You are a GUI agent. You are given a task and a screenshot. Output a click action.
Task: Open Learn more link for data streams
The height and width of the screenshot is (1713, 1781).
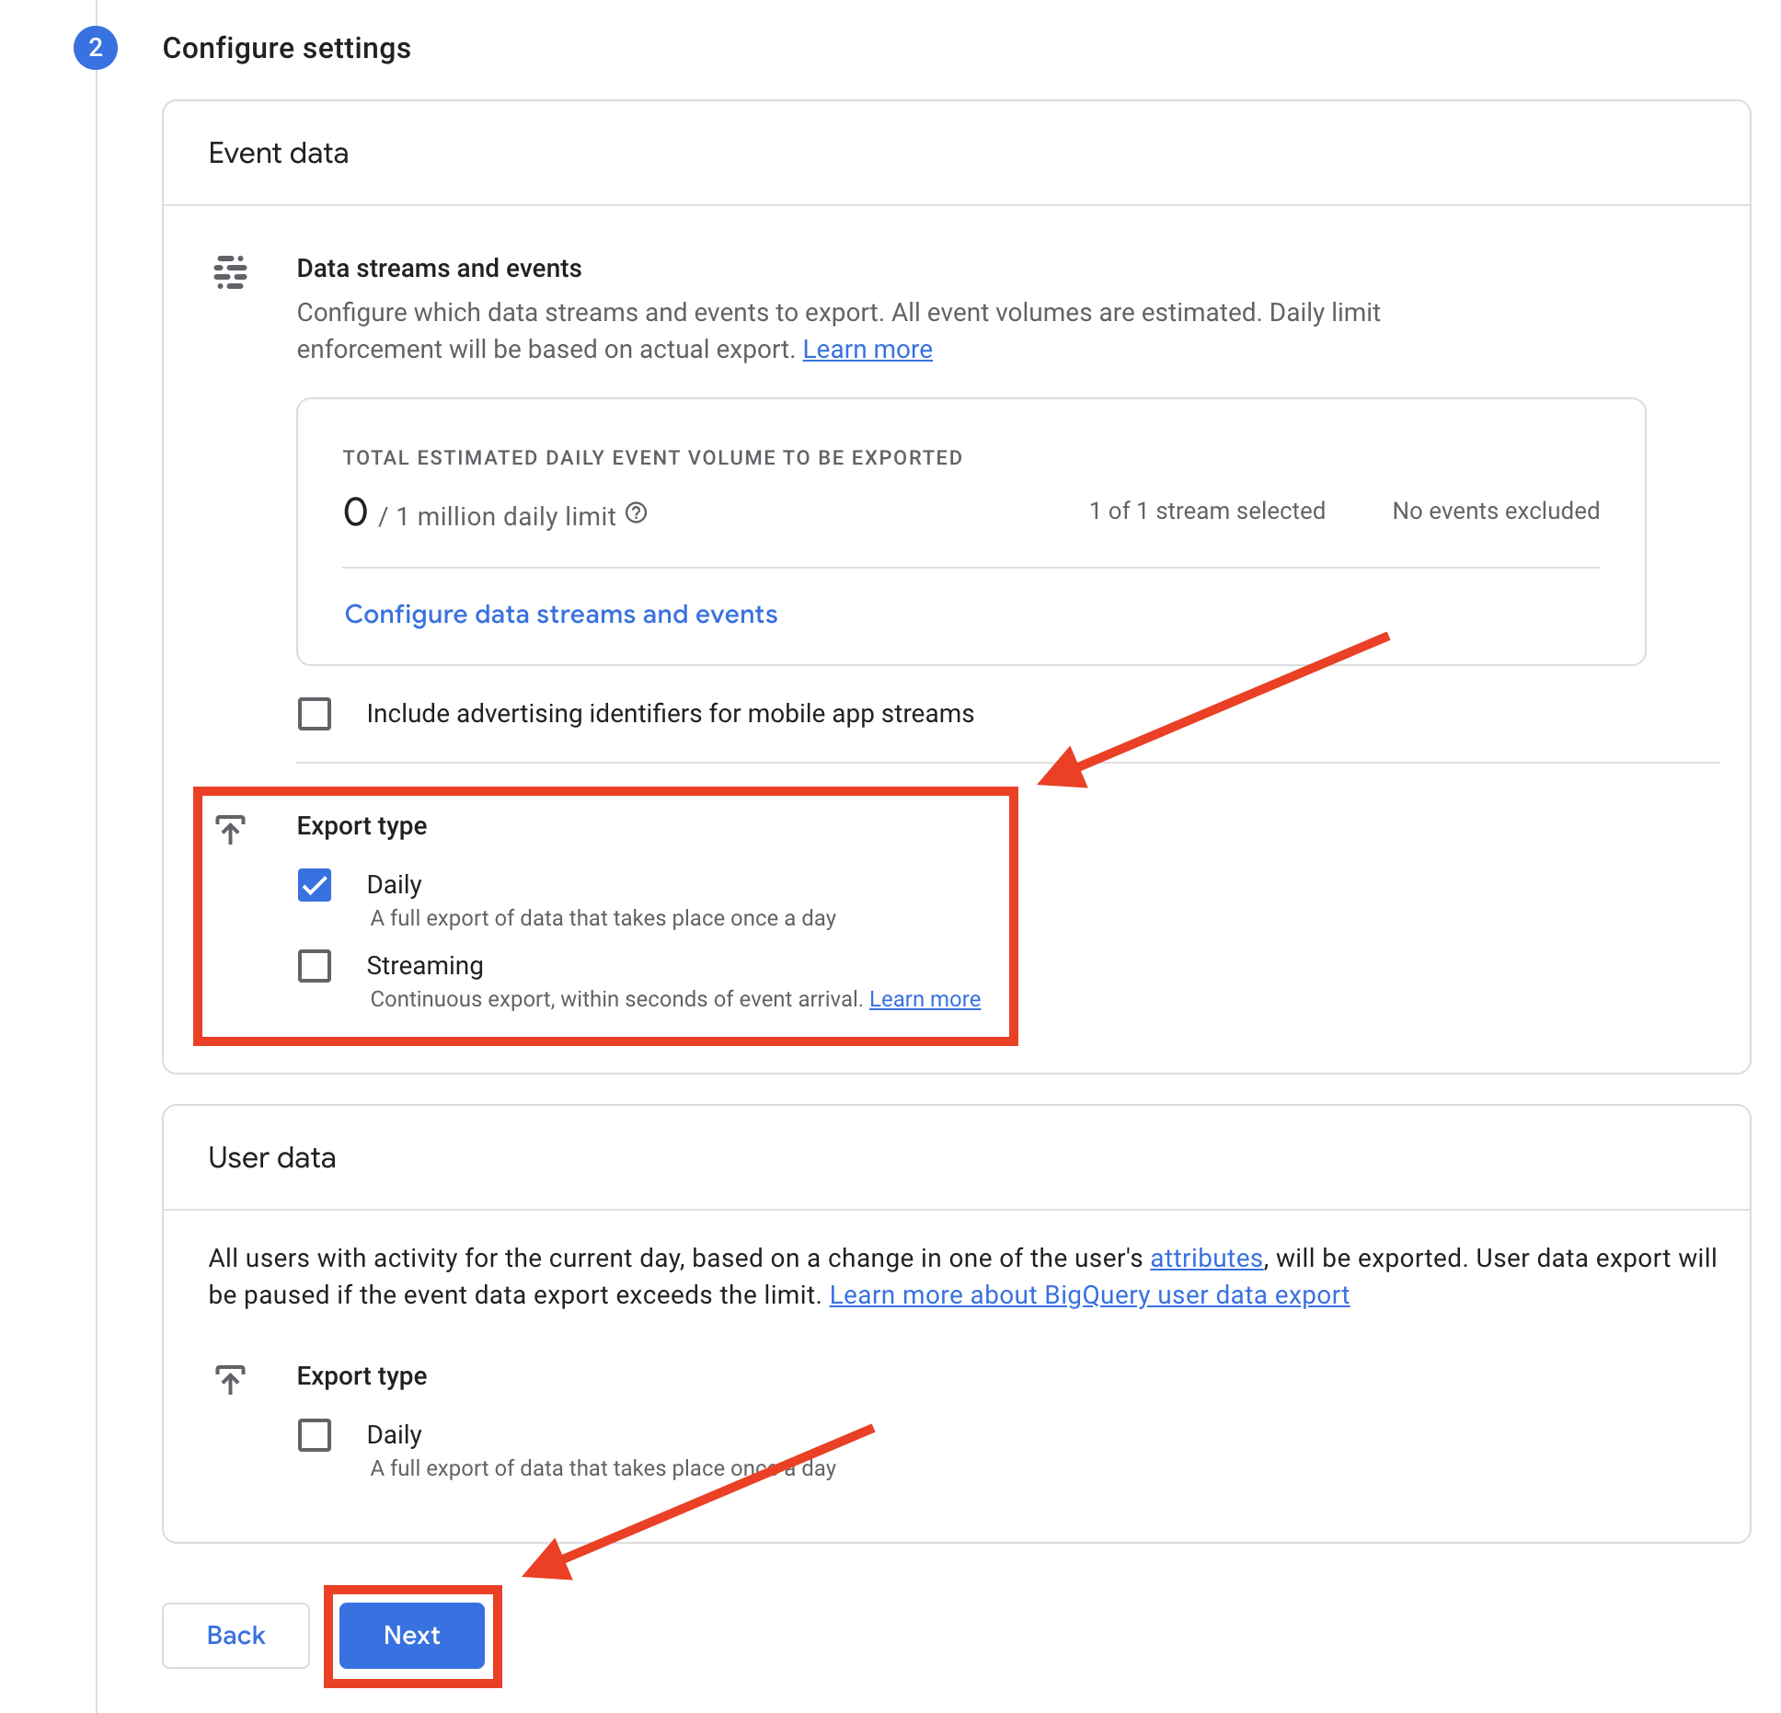pyautogui.click(x=868, y=350)
